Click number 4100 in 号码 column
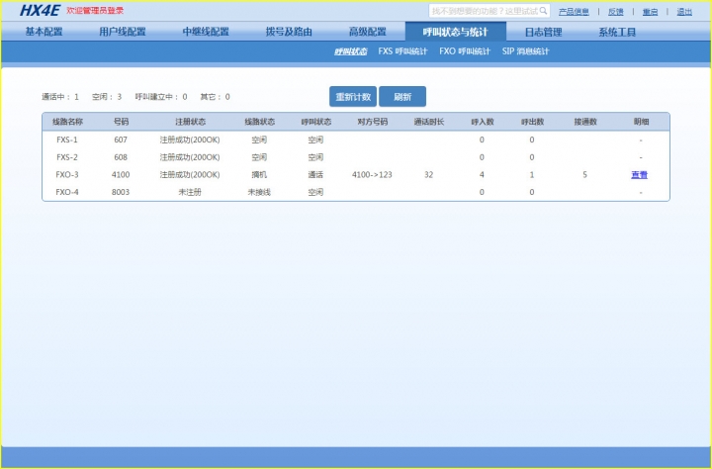Viewport: 712px width, 469px height. tap(121, 174)
